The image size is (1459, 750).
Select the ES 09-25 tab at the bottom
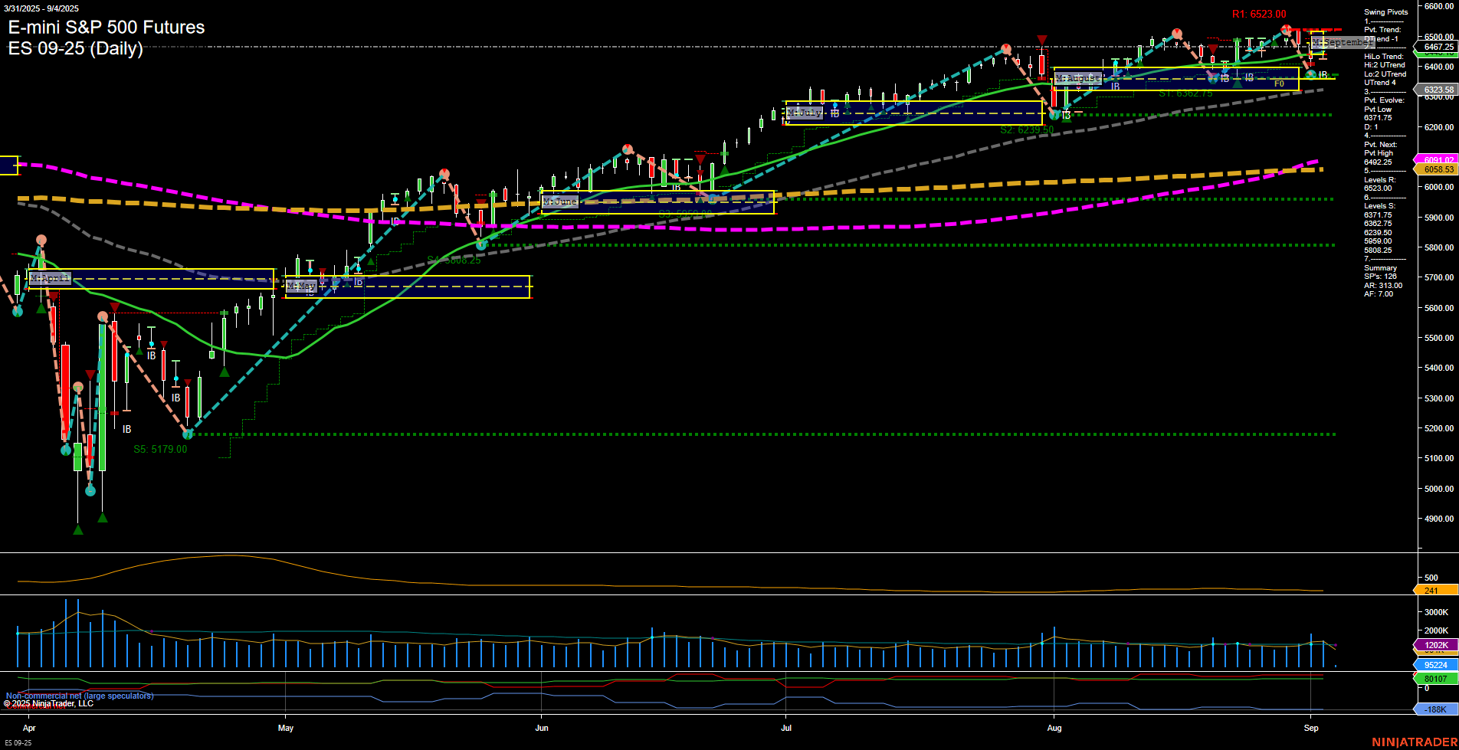(x=17, y=743)
